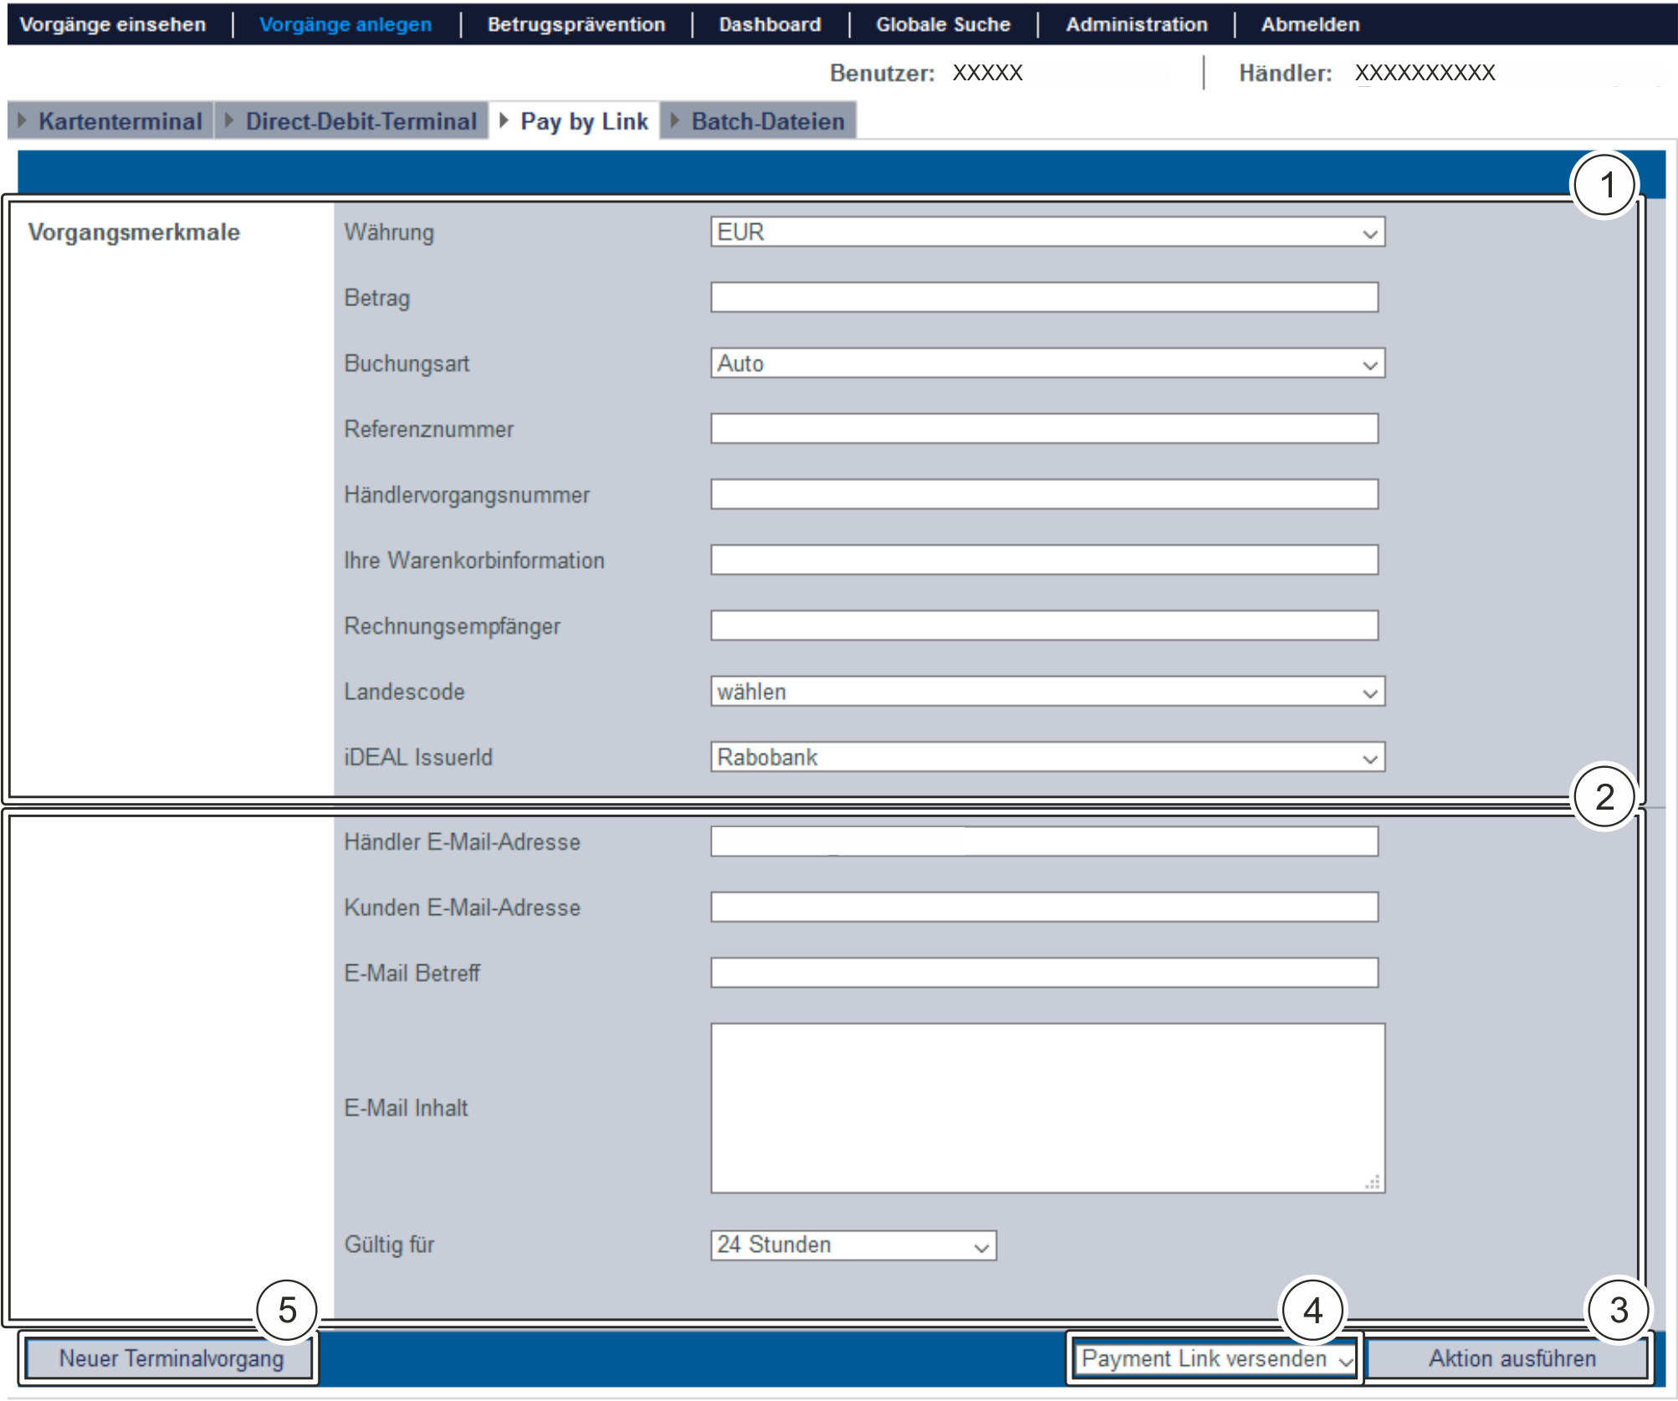Click the Kunden E-Mail-Adresse field
1678x1401 pixels.
pos(1043,908)
